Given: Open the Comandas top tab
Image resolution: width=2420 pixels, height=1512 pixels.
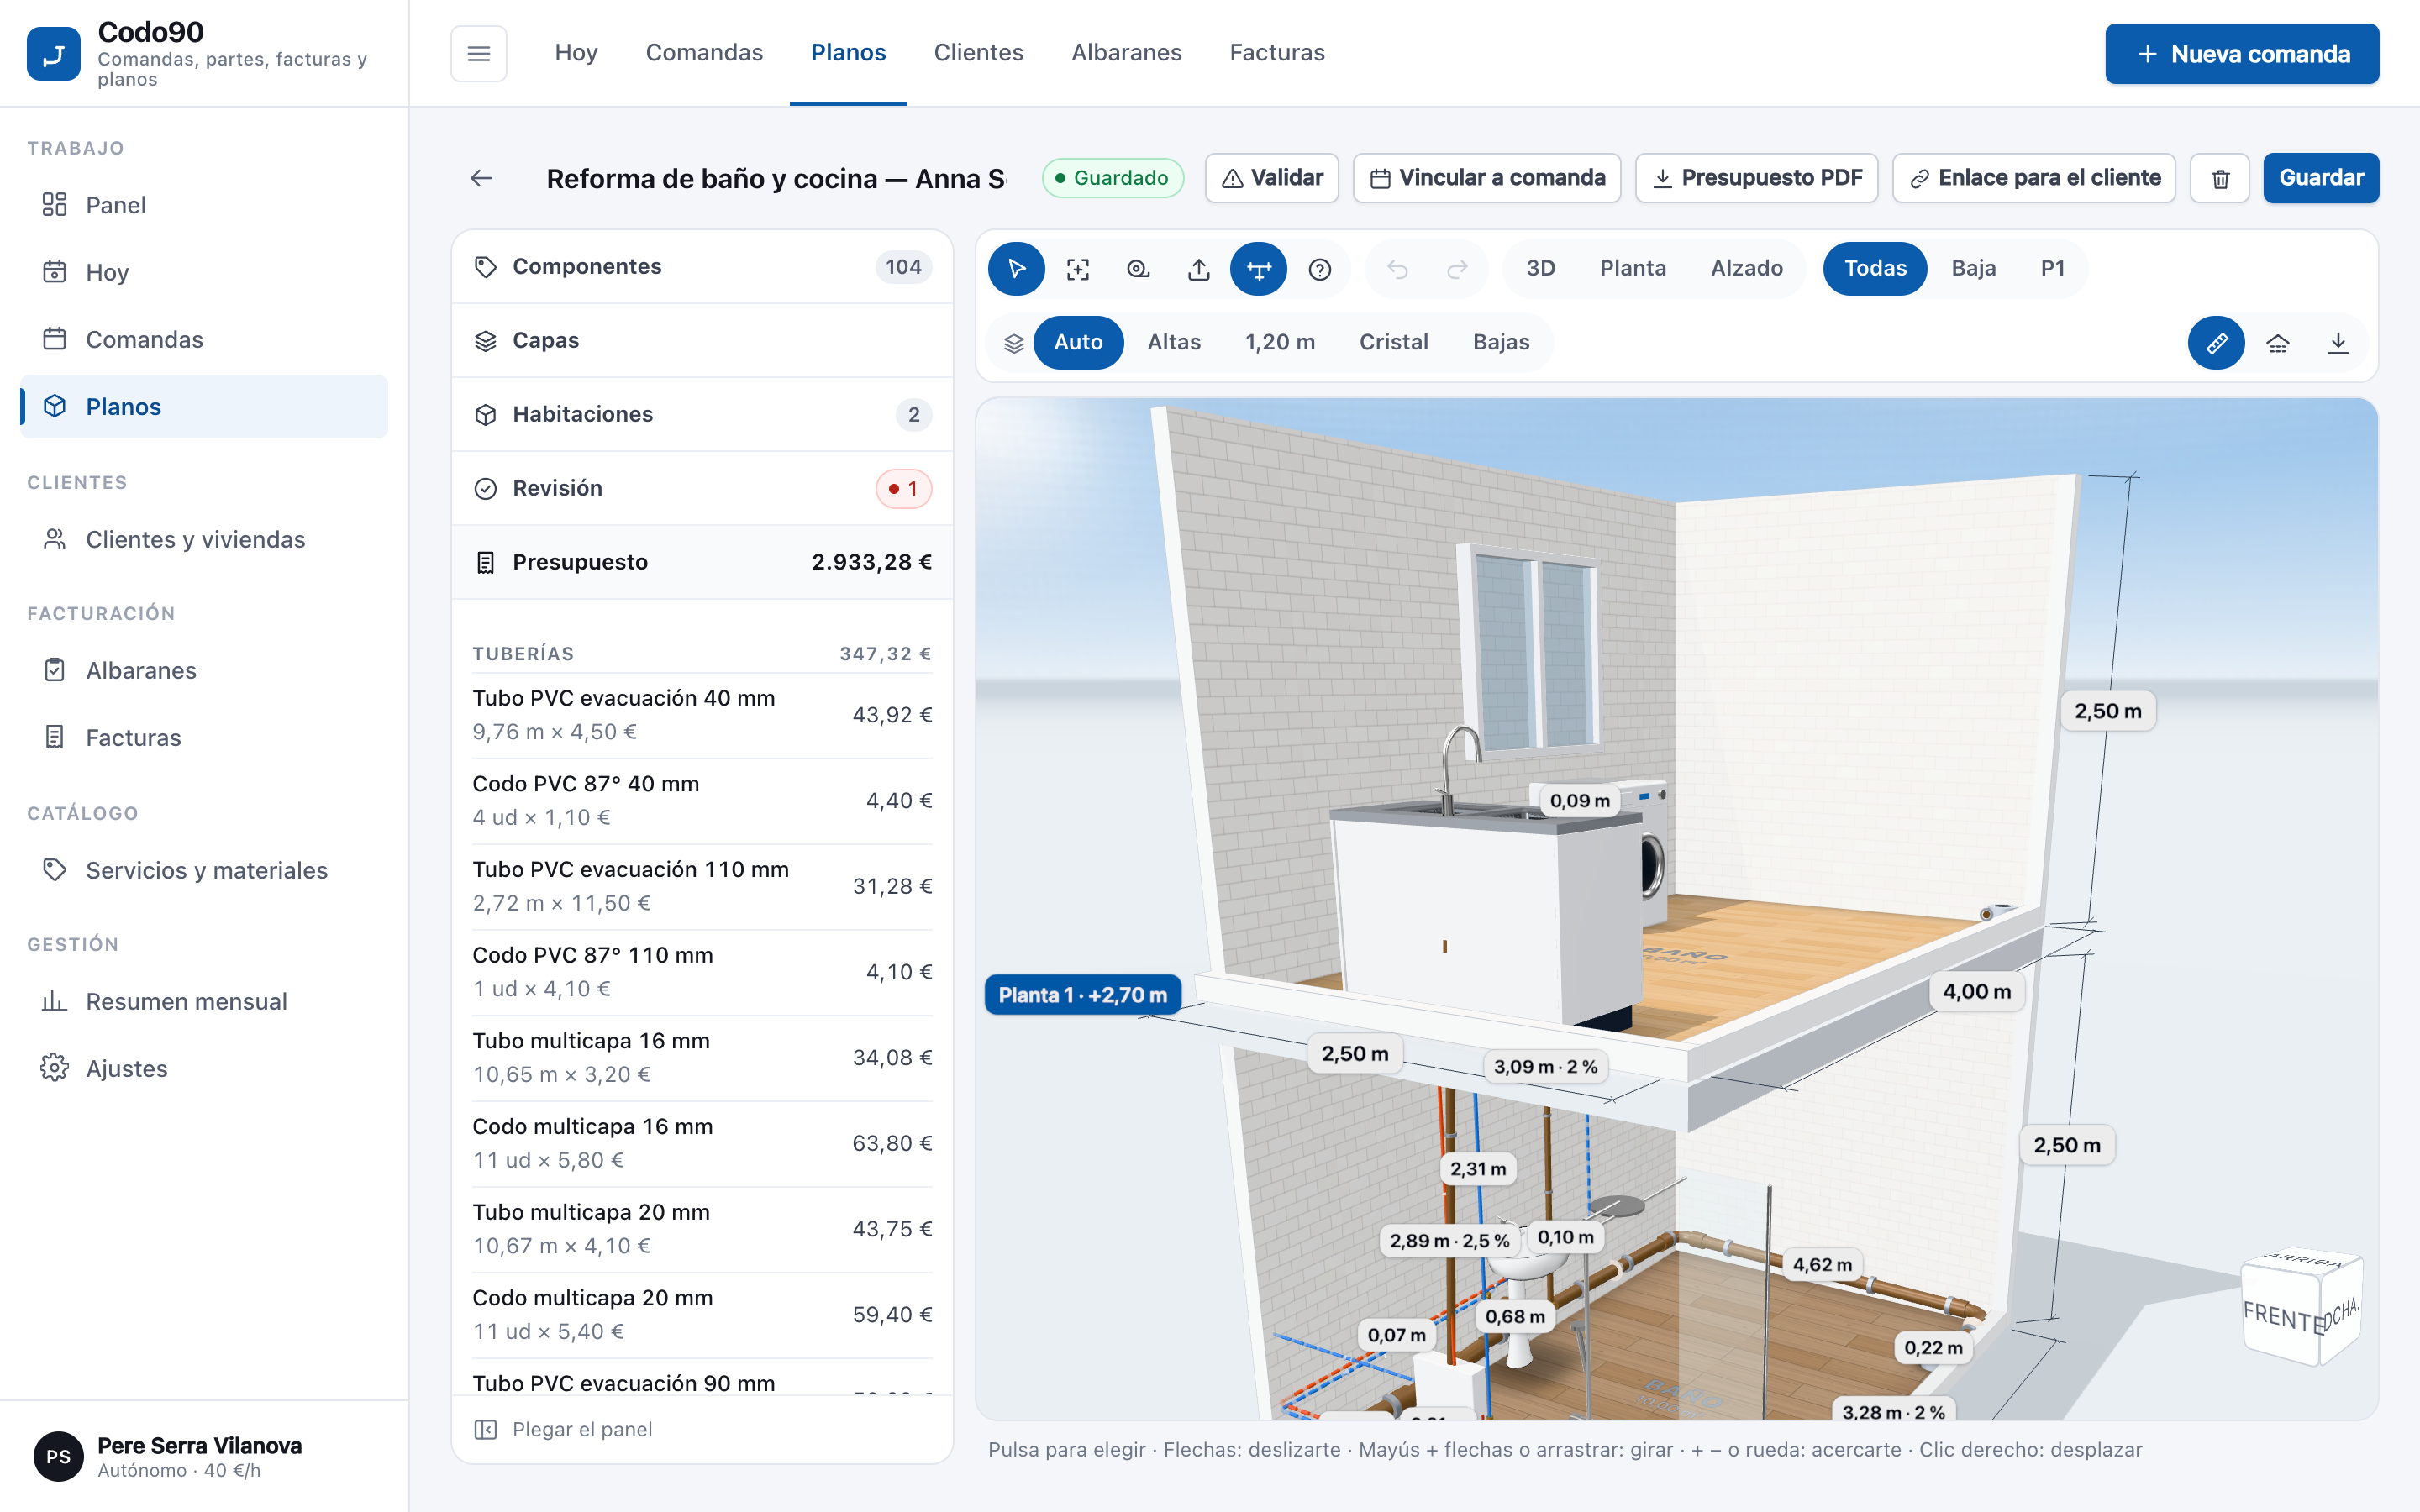Looking at the screenshot, I should [704, 53].
